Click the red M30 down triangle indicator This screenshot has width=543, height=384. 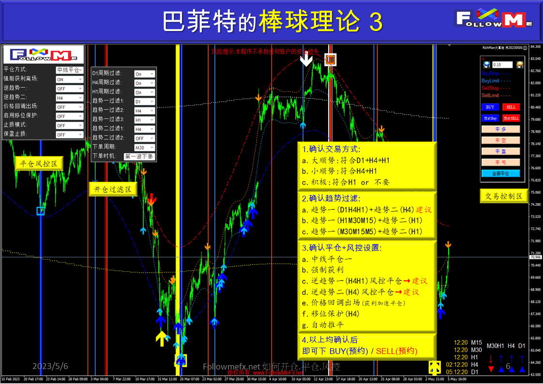pos(491,369)
